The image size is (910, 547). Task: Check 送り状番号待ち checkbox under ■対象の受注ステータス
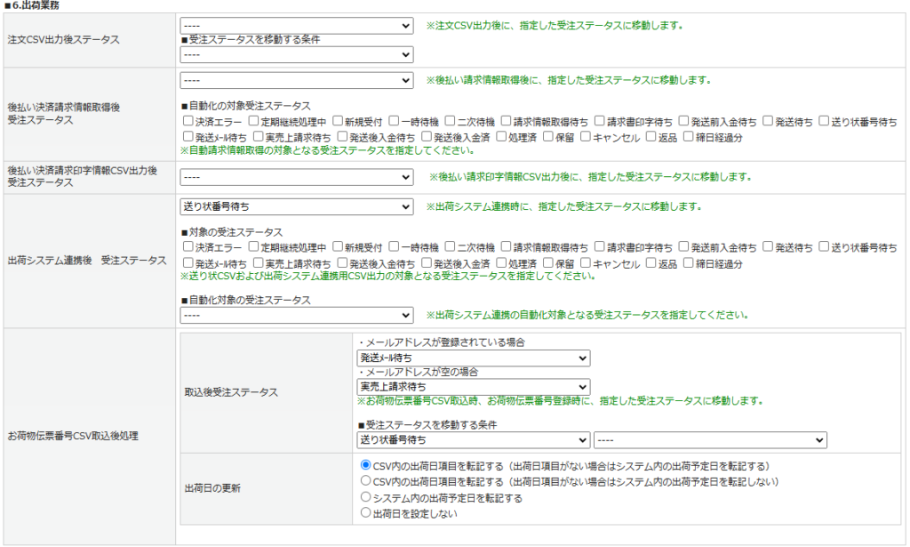[x=824, y=246]
